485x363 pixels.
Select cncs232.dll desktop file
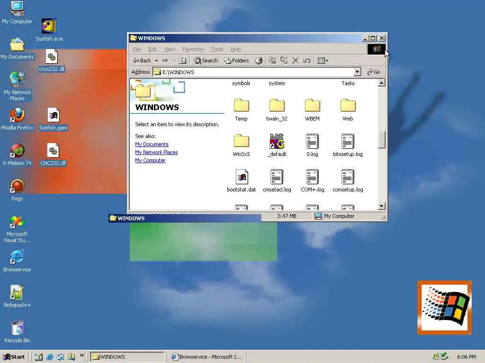(x=52, y=60)
